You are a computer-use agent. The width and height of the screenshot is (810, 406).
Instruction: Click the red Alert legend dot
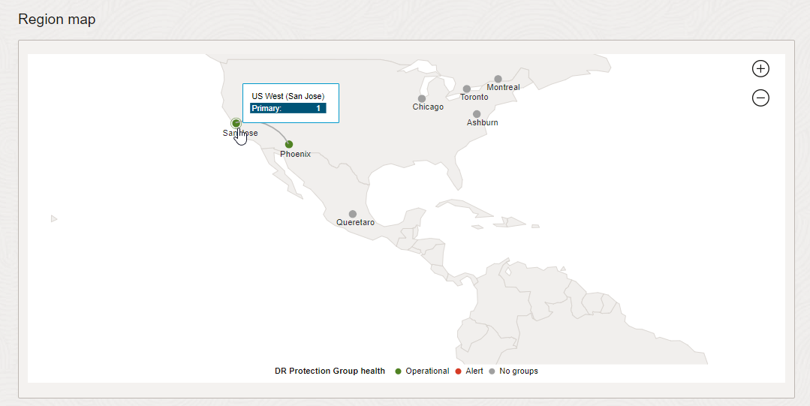(x=459, y=371)
